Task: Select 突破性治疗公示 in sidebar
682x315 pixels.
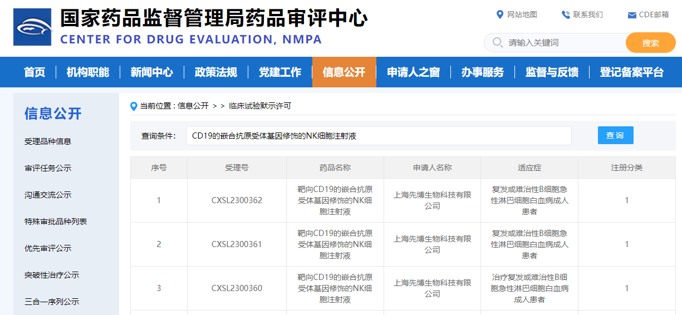Action: point(52,275)
